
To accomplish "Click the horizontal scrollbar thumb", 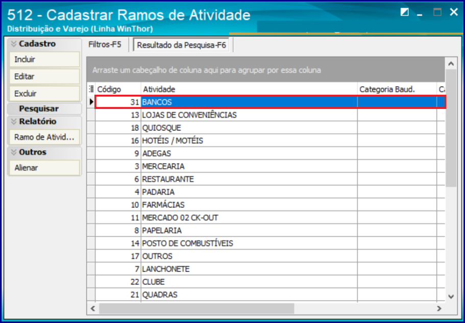I will [197, 309].
